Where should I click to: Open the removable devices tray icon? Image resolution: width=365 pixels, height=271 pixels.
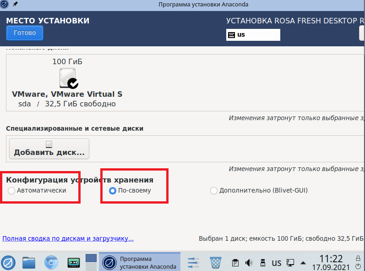click(263, 263)
